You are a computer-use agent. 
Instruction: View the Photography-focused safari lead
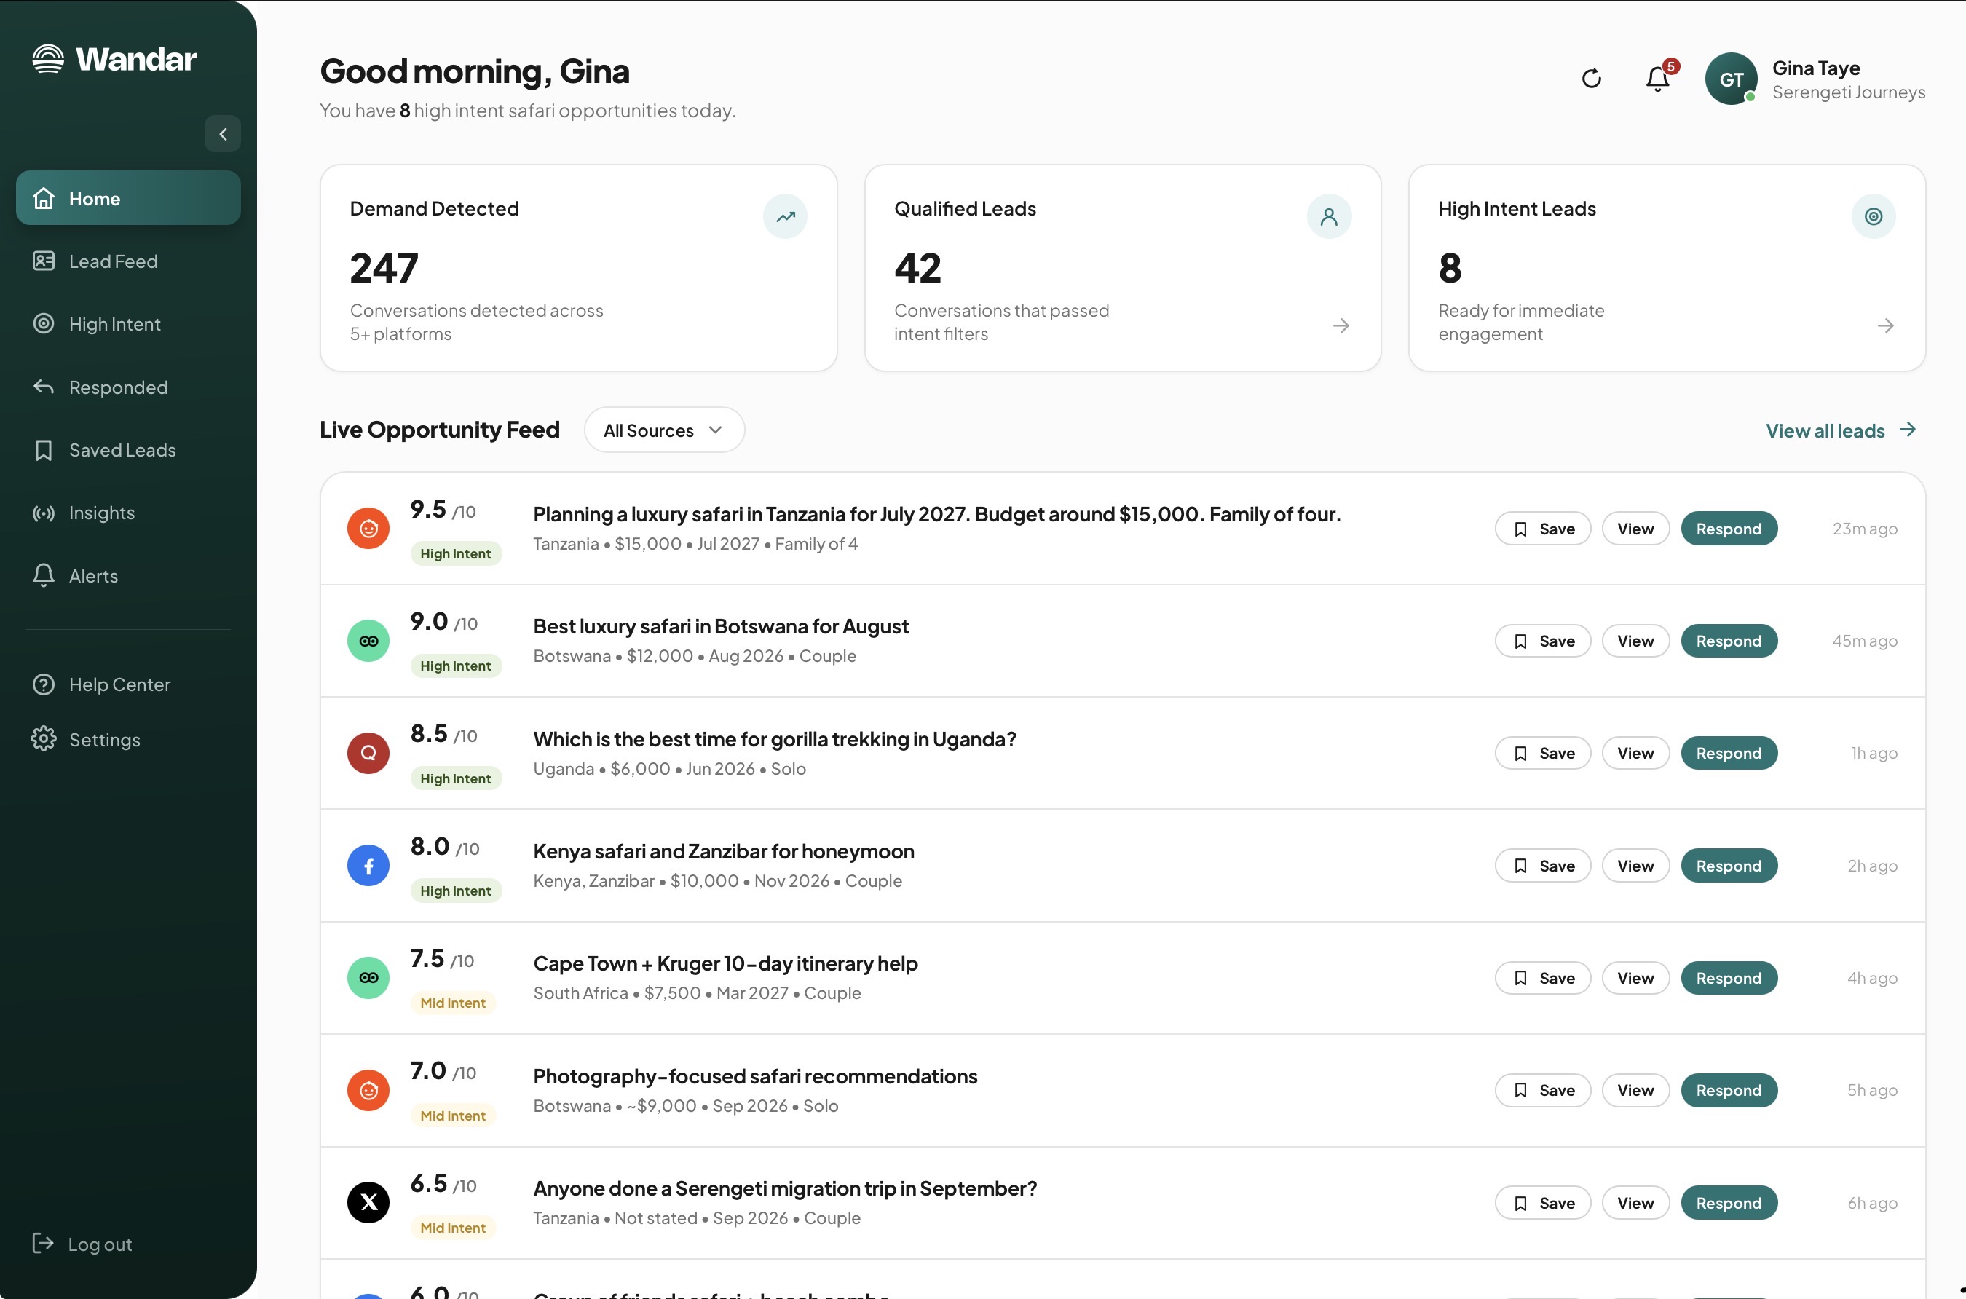(x=1635, y=1090)
